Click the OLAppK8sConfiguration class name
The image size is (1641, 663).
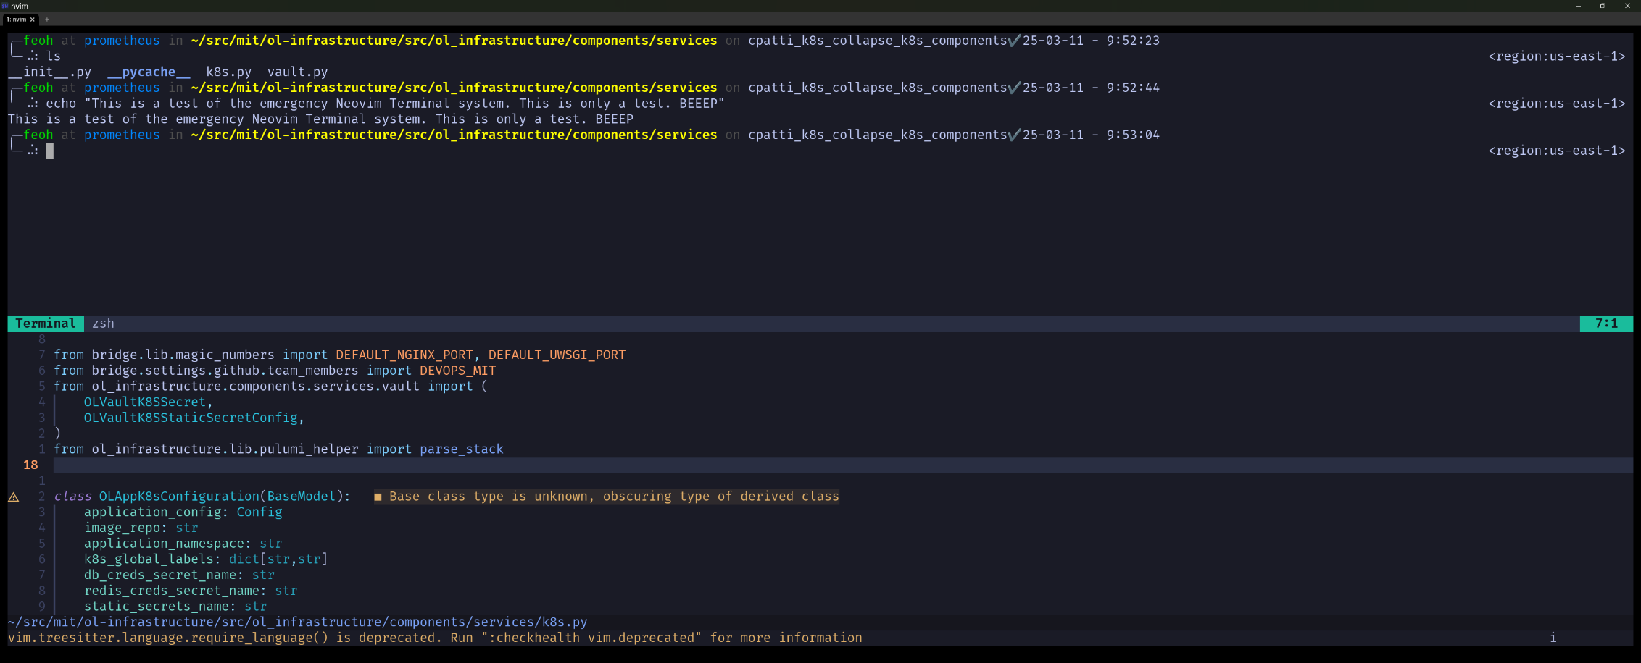point(179,497)
